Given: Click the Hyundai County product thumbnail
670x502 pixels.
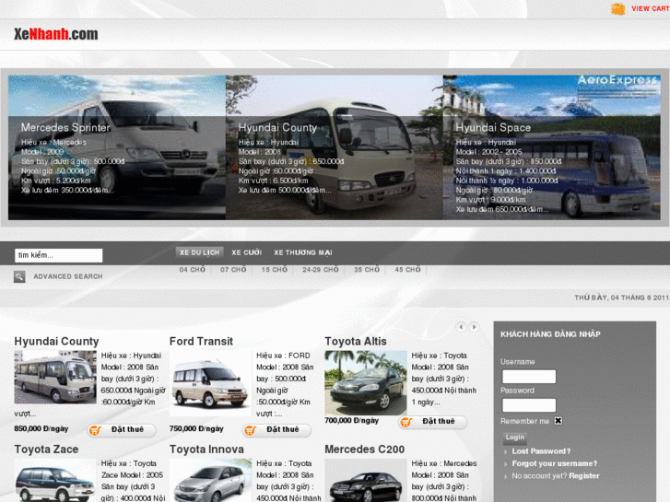Looking at the screenshot, I should (x=55, y=378).
